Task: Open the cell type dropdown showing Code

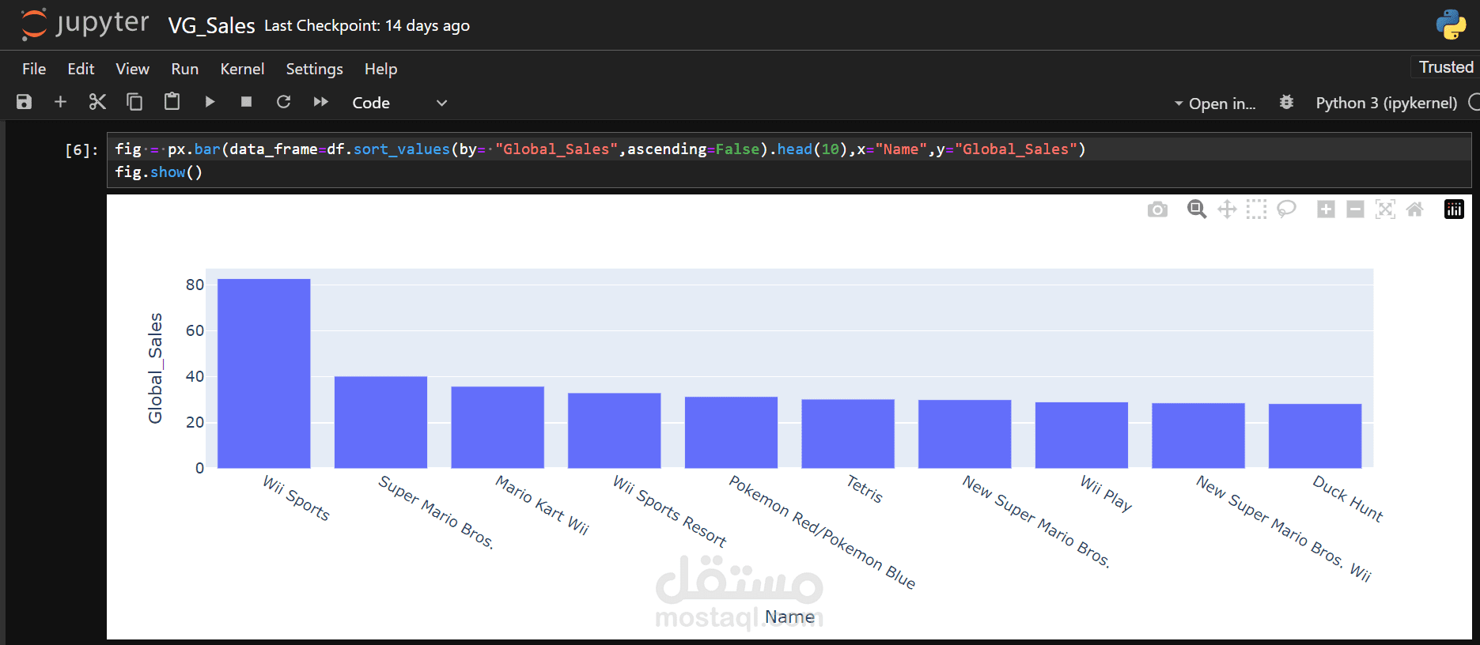Action: 399,103
